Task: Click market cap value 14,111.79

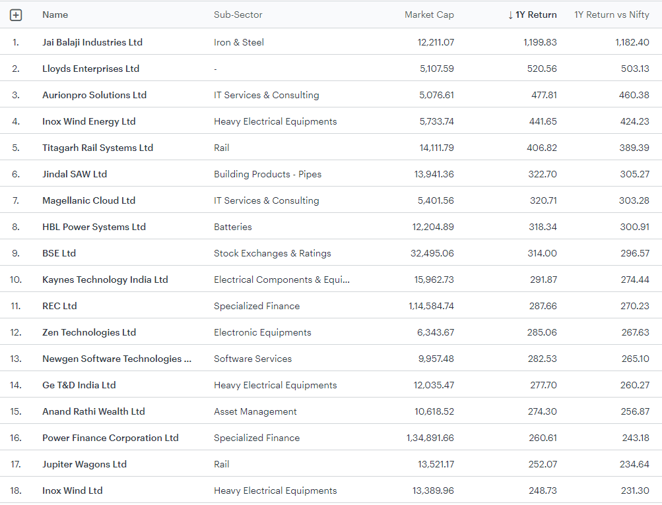Action: [436, 148]
